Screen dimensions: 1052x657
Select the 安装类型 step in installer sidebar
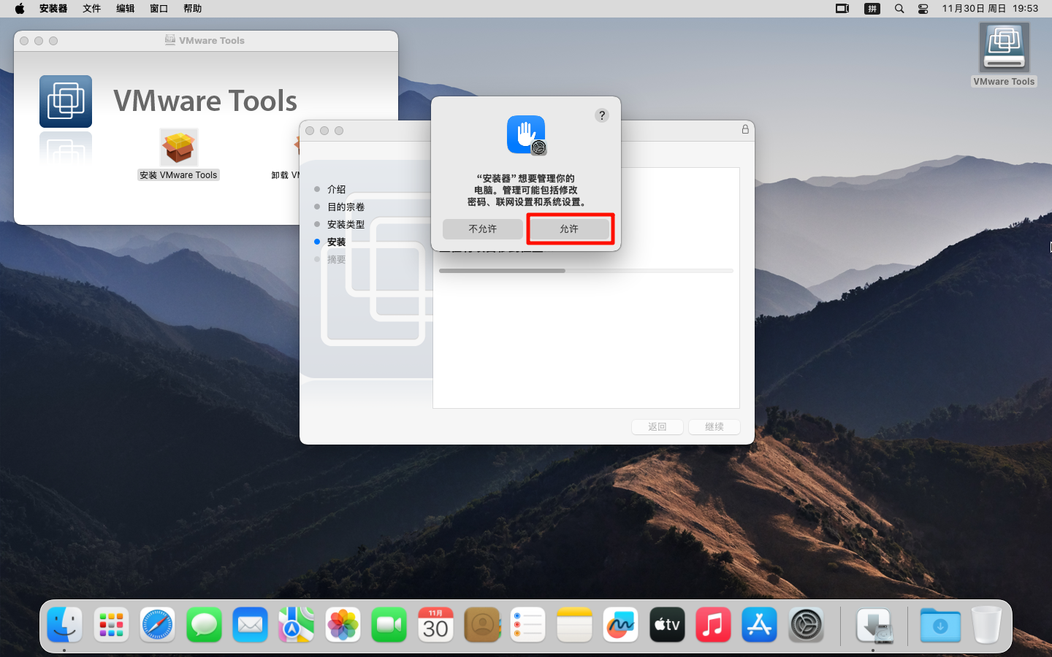(346, 224)
